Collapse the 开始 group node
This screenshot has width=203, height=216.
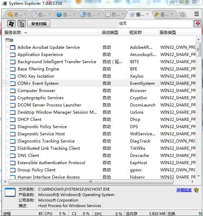tap(9, 40)
